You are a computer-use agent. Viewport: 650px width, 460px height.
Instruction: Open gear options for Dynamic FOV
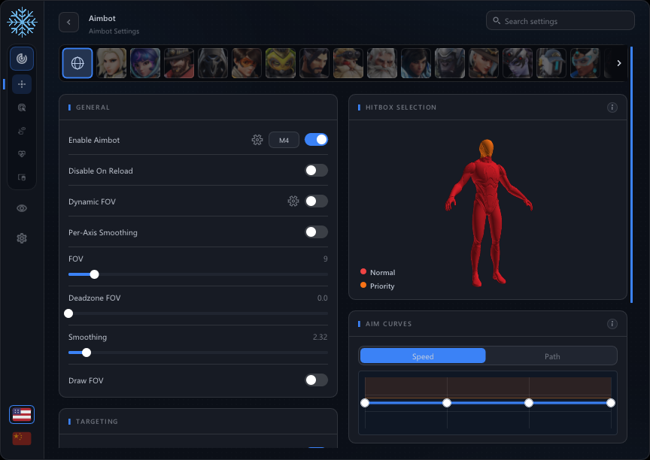point(293,201)
